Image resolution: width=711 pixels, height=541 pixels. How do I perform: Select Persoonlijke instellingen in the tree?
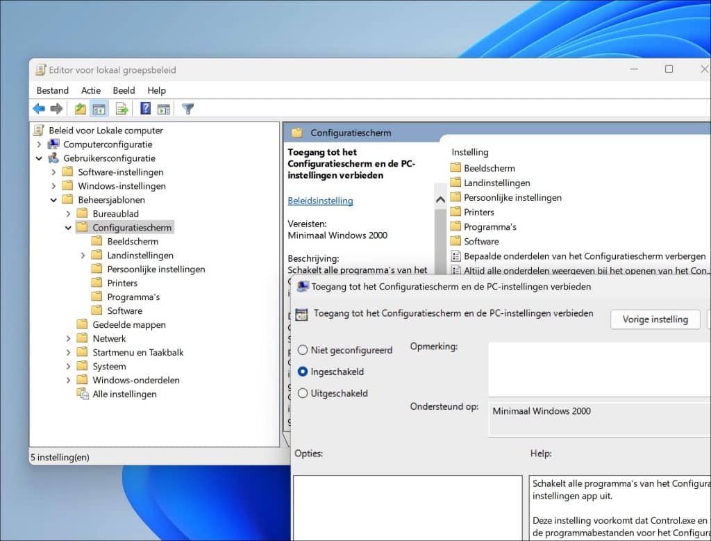pyautogui.click(x=156, y=269)
